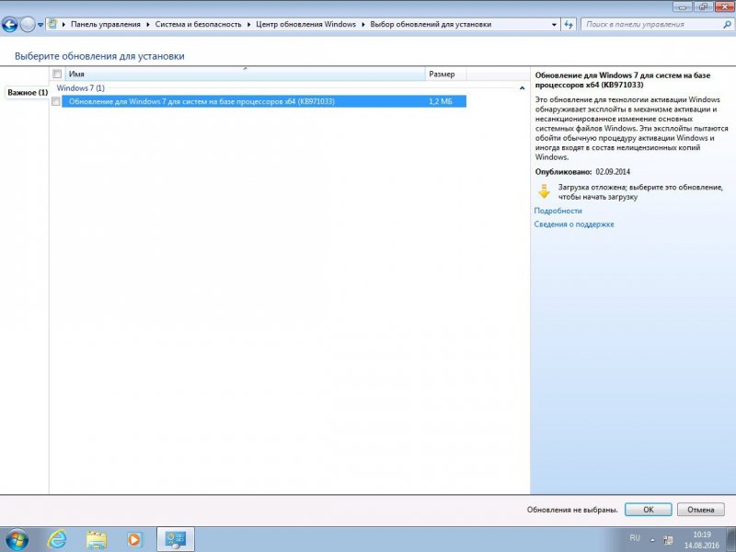The image size is (736, 552).
Task: Navigate to Система и безопасность breadcrumb
Action: [x=198, y=24]
